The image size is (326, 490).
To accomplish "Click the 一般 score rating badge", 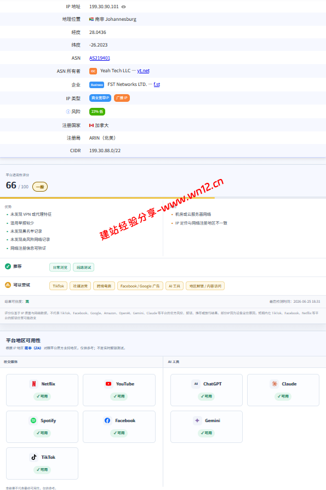I will tap(40, 187).
